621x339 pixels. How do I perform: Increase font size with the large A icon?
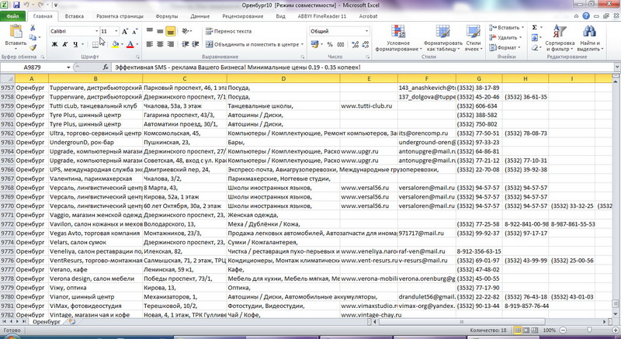(x=125, y=31)
